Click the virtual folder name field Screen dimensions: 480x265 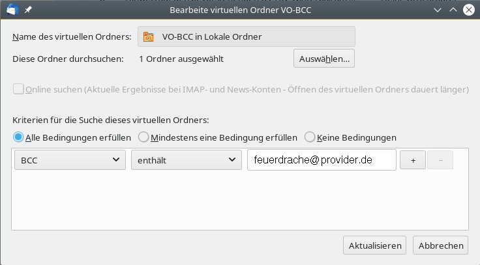246,37
